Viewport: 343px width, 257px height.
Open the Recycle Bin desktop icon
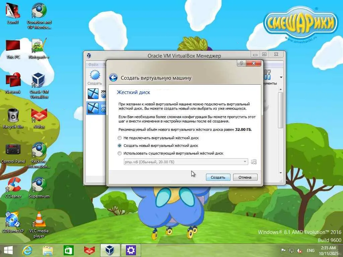tap(13, 118)
